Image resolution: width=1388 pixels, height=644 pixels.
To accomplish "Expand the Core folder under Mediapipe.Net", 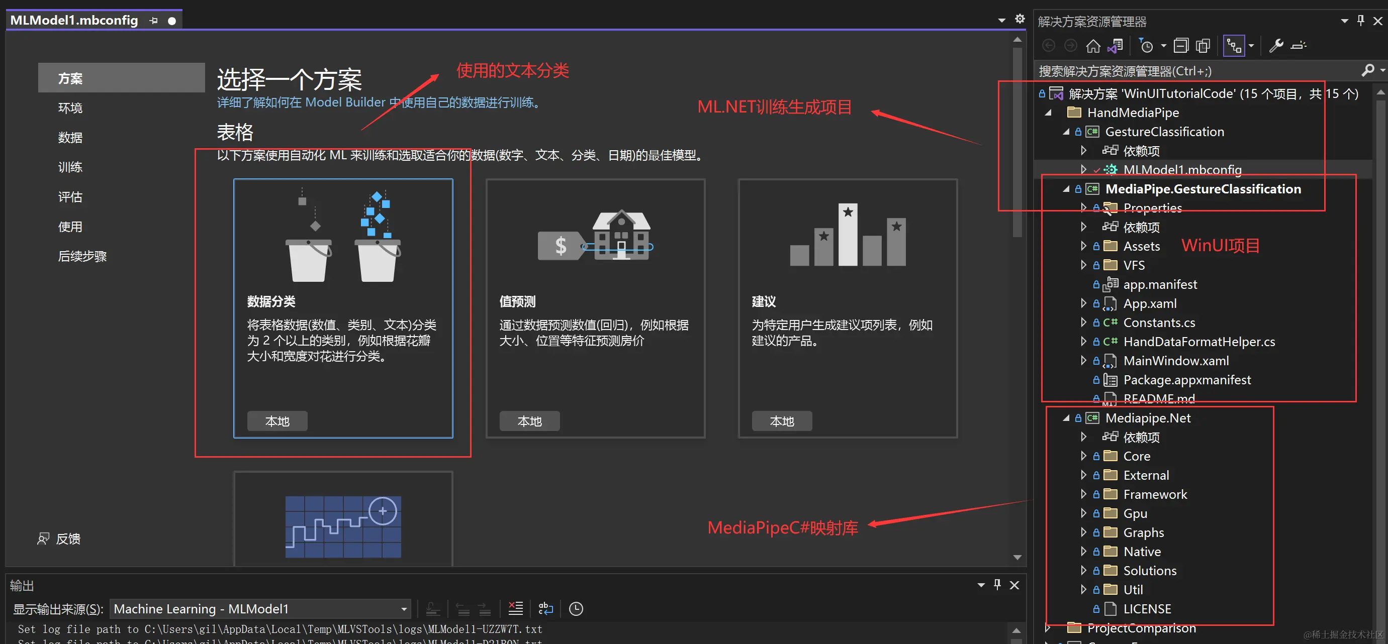I will (1083, 456).
